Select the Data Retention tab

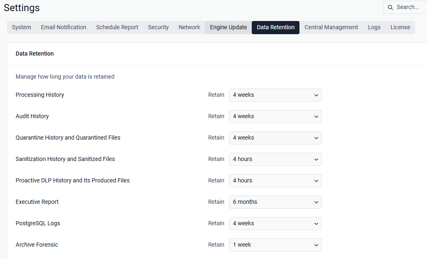[x=276, y=27]
